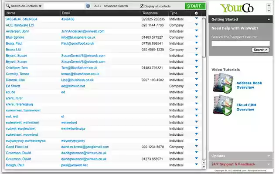Open the green START dropdown button
Image resolution: width=279 pixels, height=174 pixels.
tap(195, 6)
